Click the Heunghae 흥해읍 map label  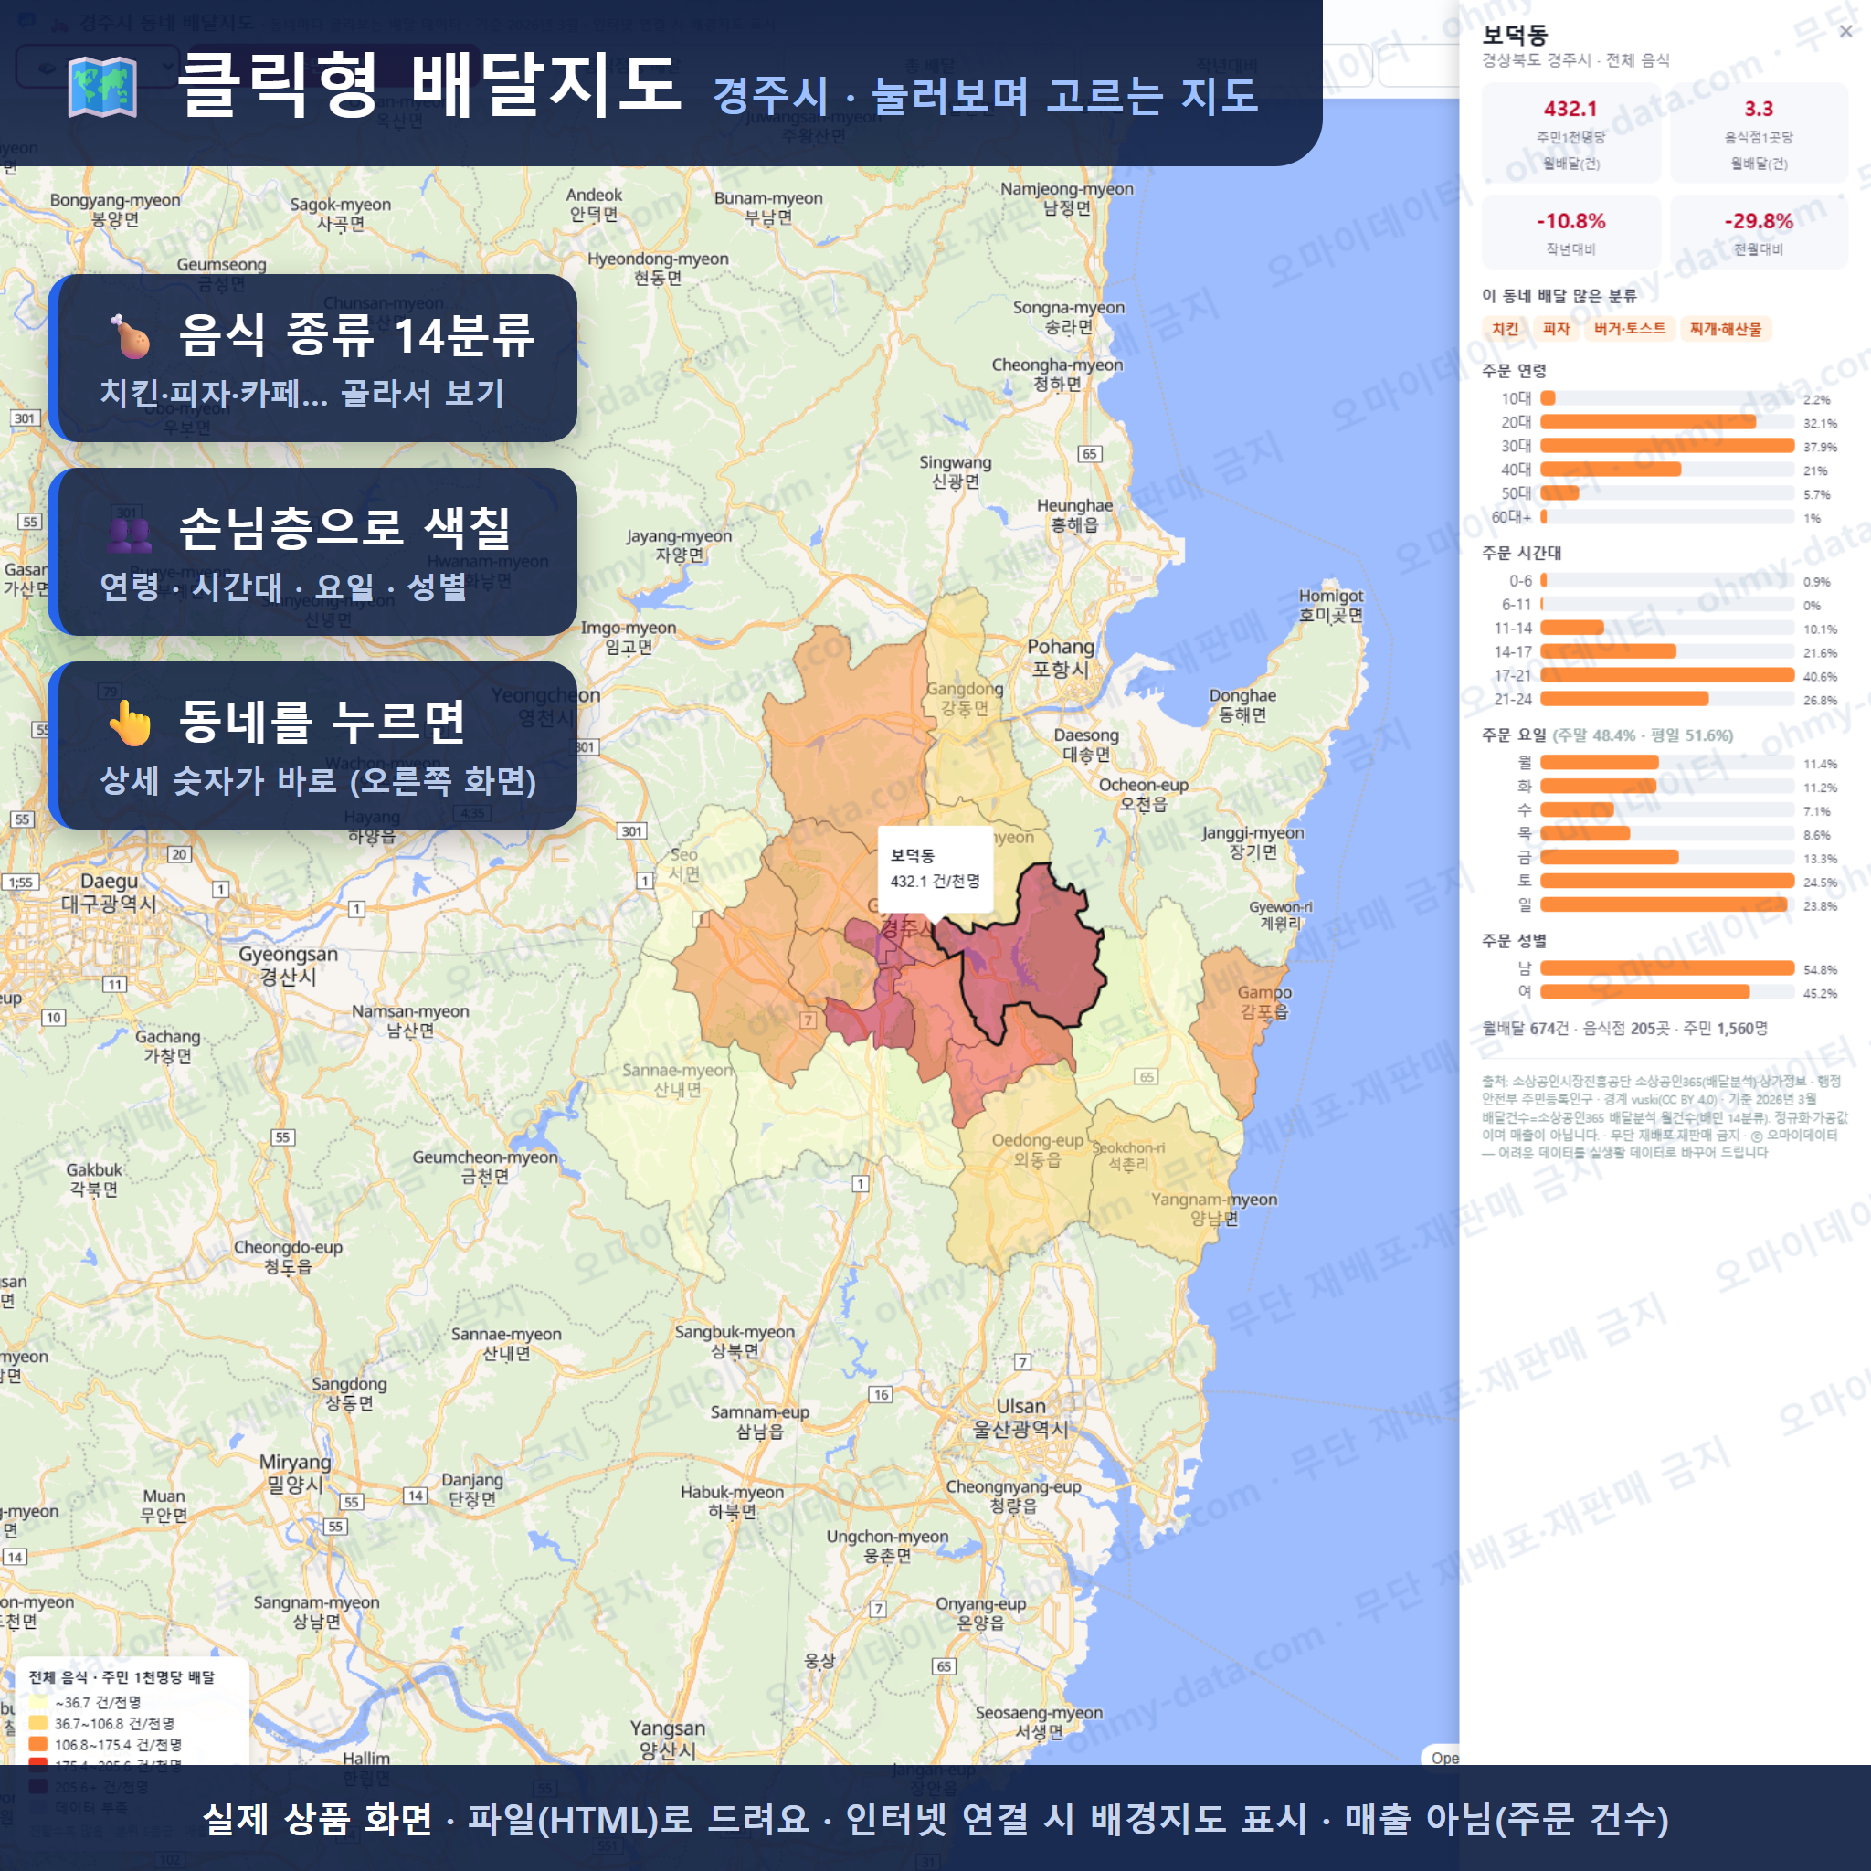click(1074, 515)
